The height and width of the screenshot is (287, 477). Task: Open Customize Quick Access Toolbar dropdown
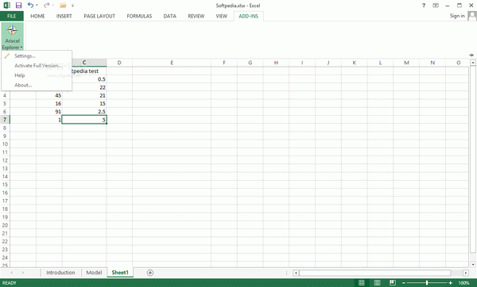(x=72, y=6)
